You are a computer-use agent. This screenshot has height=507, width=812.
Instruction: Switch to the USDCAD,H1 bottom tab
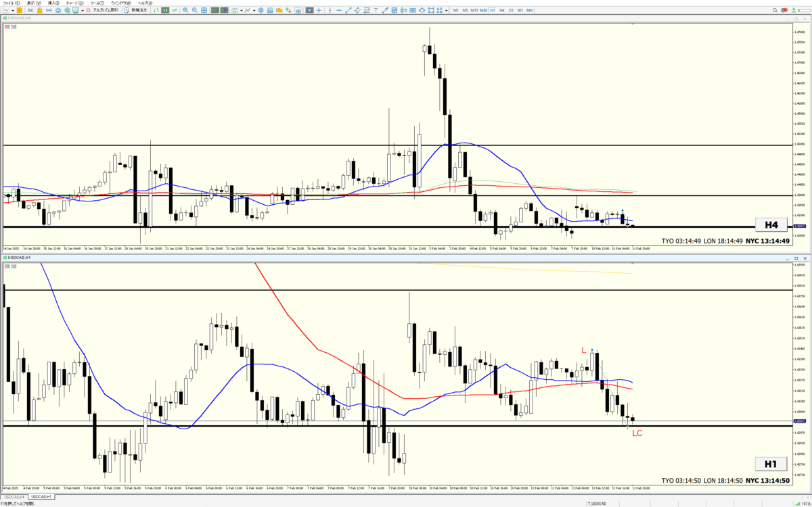click(41, 497)
